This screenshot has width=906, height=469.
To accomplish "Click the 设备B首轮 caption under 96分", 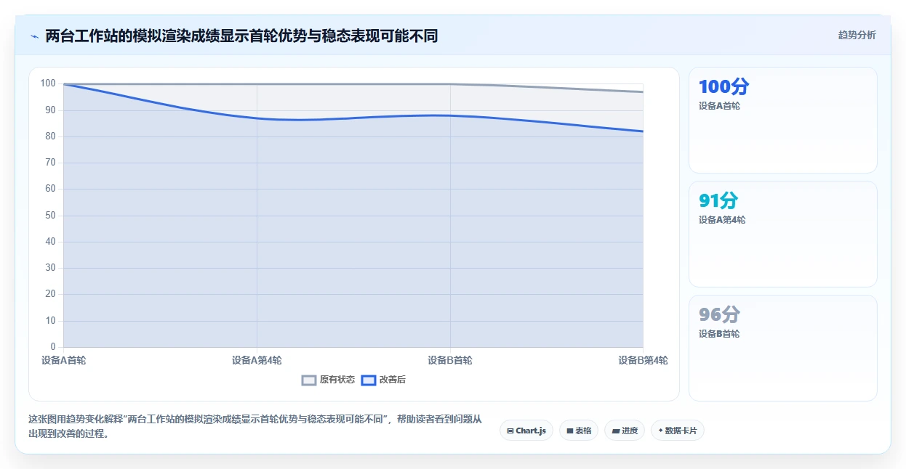I will 719,334.
